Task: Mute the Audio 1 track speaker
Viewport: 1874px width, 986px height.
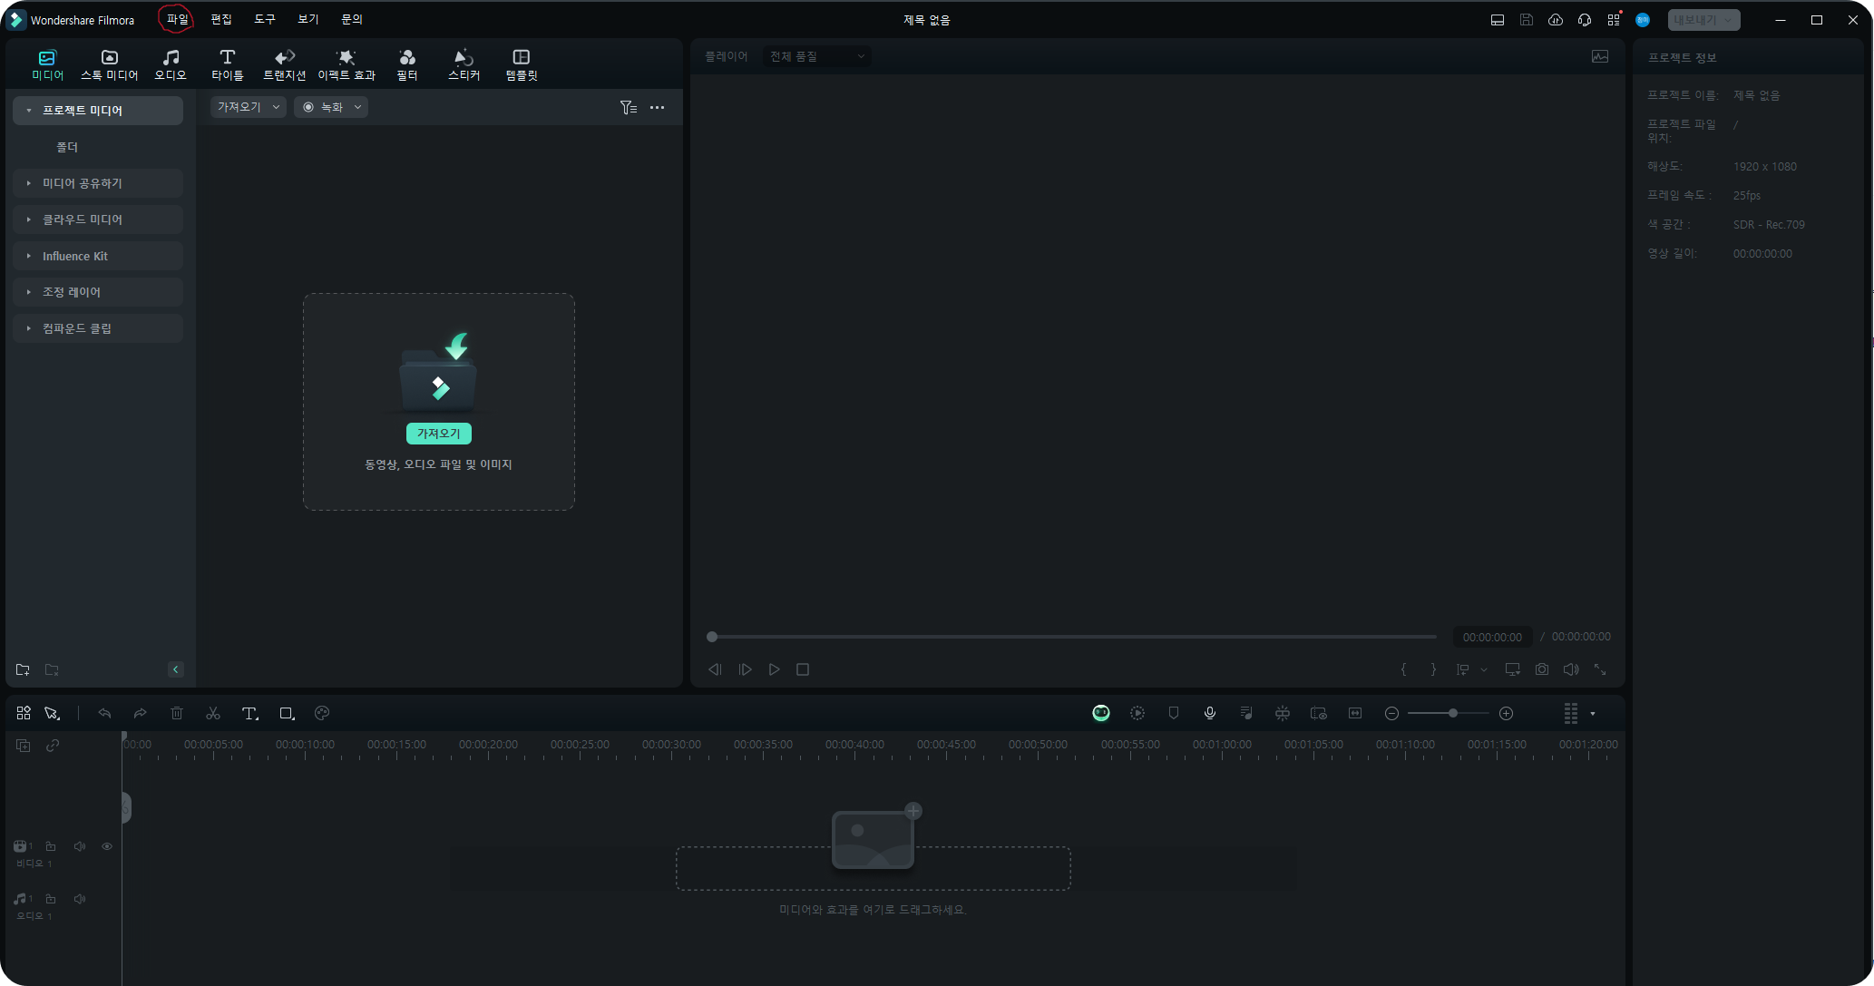Action: tap(80, 899)
